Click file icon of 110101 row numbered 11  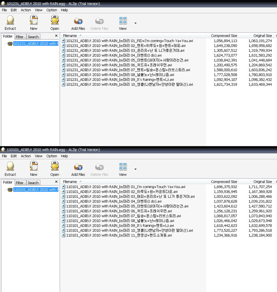[x=64, y=235]
